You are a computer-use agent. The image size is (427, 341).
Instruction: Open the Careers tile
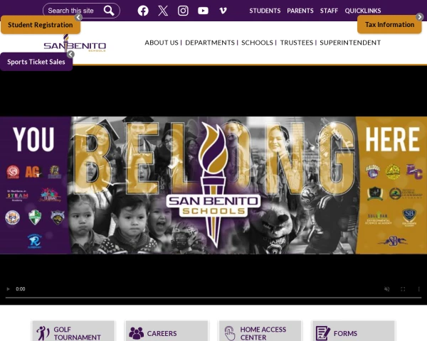point(167,331)
